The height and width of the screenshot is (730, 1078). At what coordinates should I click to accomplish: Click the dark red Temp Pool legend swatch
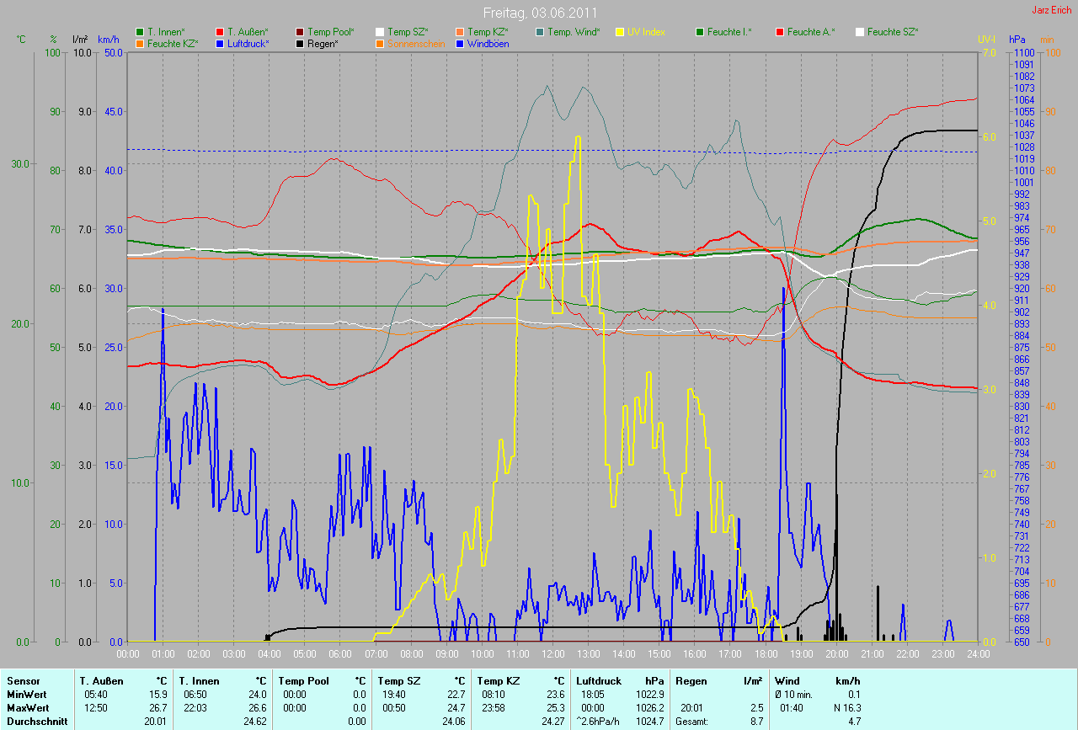300,32
